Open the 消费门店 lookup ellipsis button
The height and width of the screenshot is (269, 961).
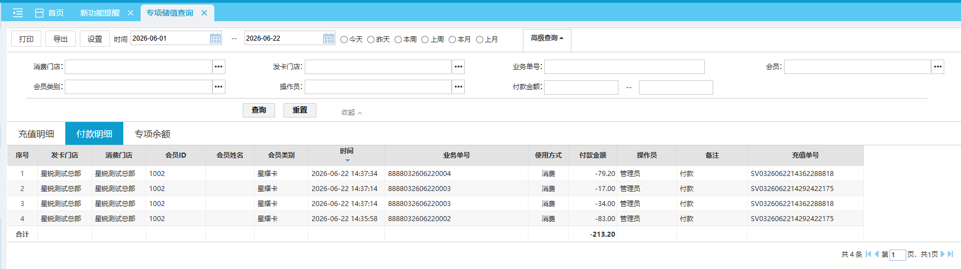coord(219,67)
